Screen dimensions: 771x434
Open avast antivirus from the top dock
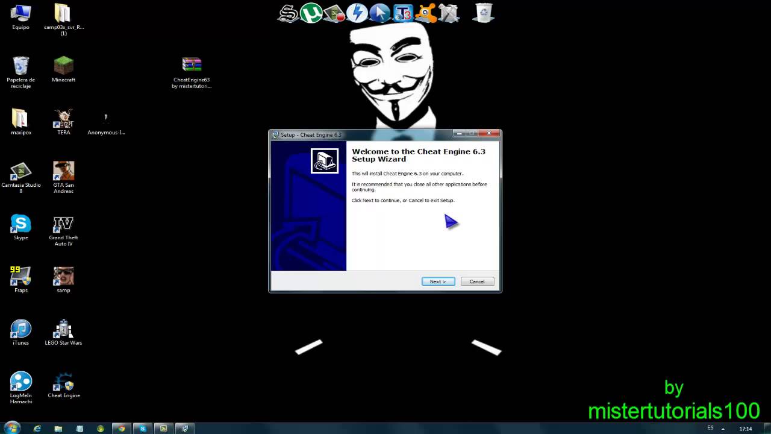[425, 13]
